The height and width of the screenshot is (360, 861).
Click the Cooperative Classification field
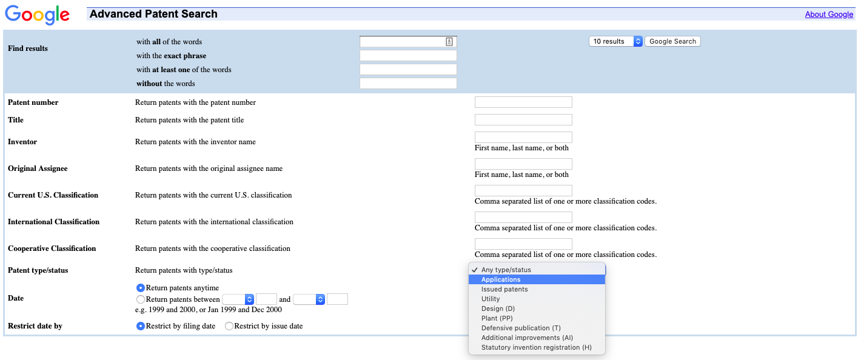(x=523, y=244)
